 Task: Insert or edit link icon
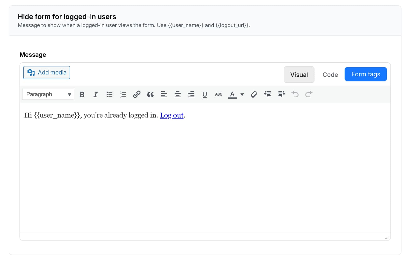click(137, 94)
